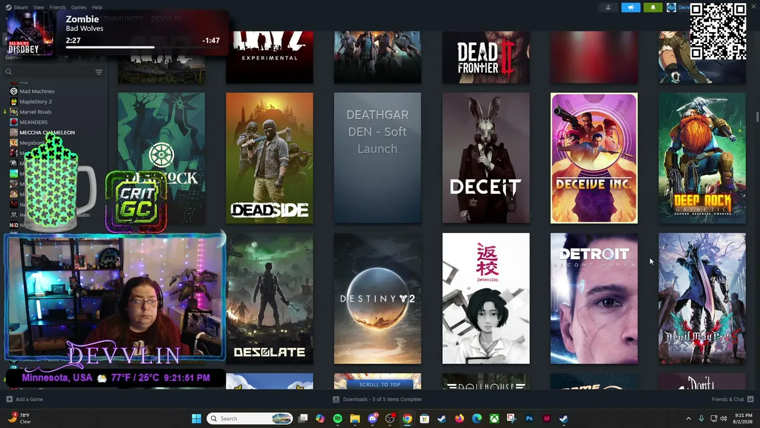The height and width of the screenshot is (428, 760).
Task: Open the library filter options icon
Action: [99, 72]
